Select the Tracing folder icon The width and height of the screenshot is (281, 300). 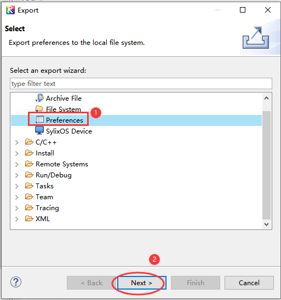point(29,207)
